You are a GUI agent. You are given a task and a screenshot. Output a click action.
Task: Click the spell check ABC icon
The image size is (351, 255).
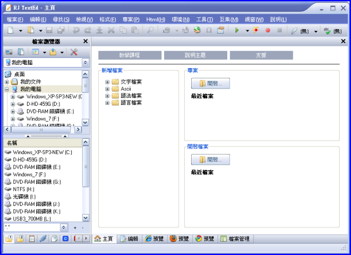[327, 31]
